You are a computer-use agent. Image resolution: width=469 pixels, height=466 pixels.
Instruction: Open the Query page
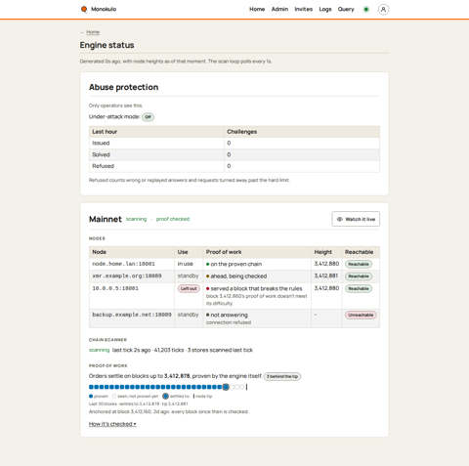[346, 9]
